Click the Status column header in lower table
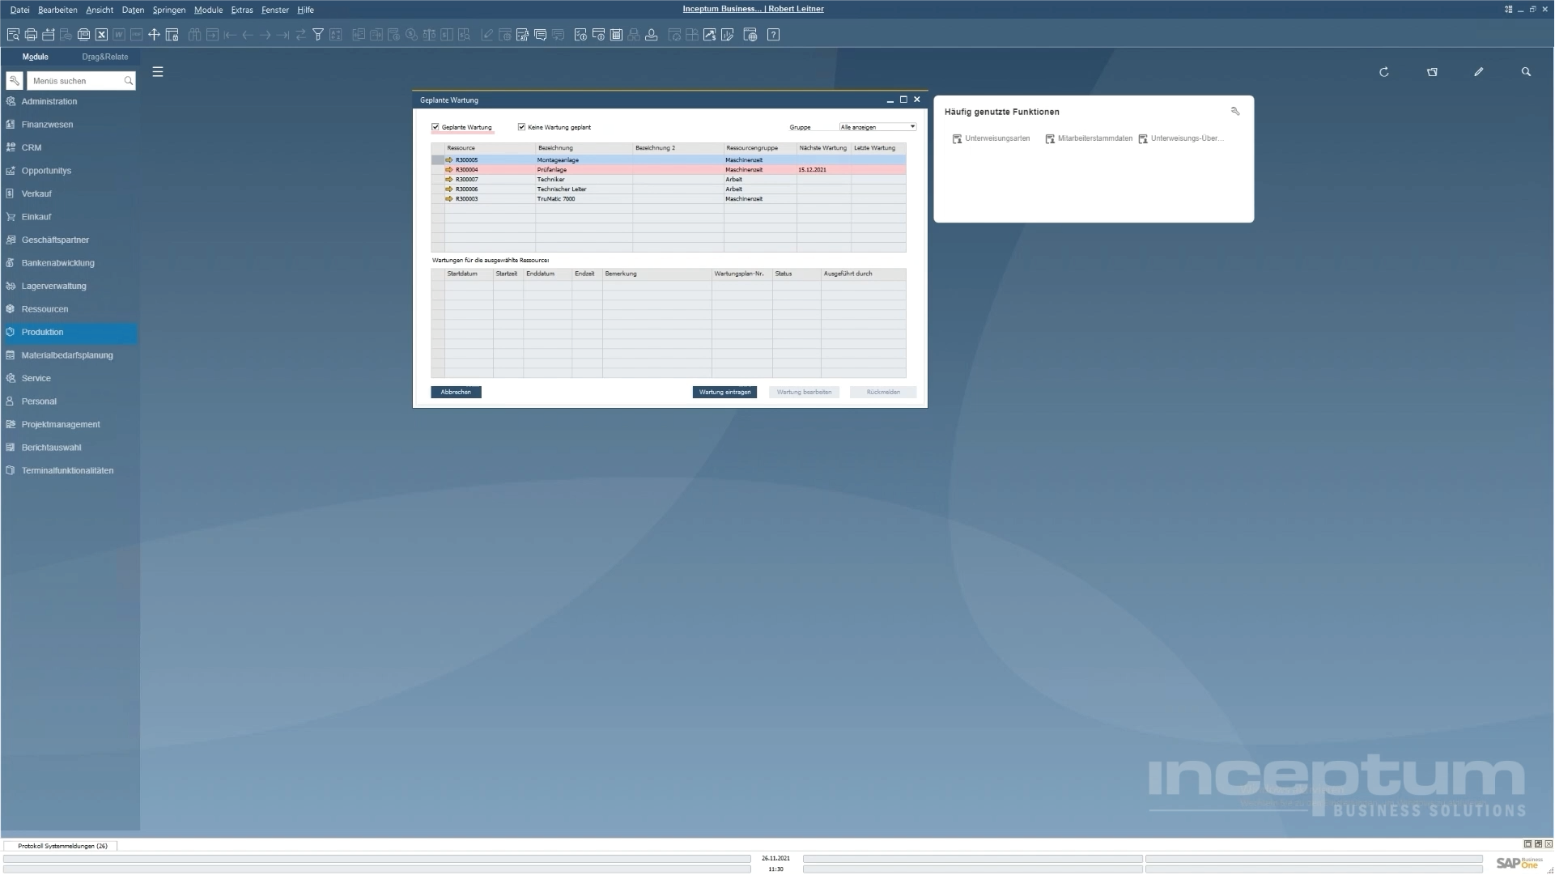 tap(797, 274)
